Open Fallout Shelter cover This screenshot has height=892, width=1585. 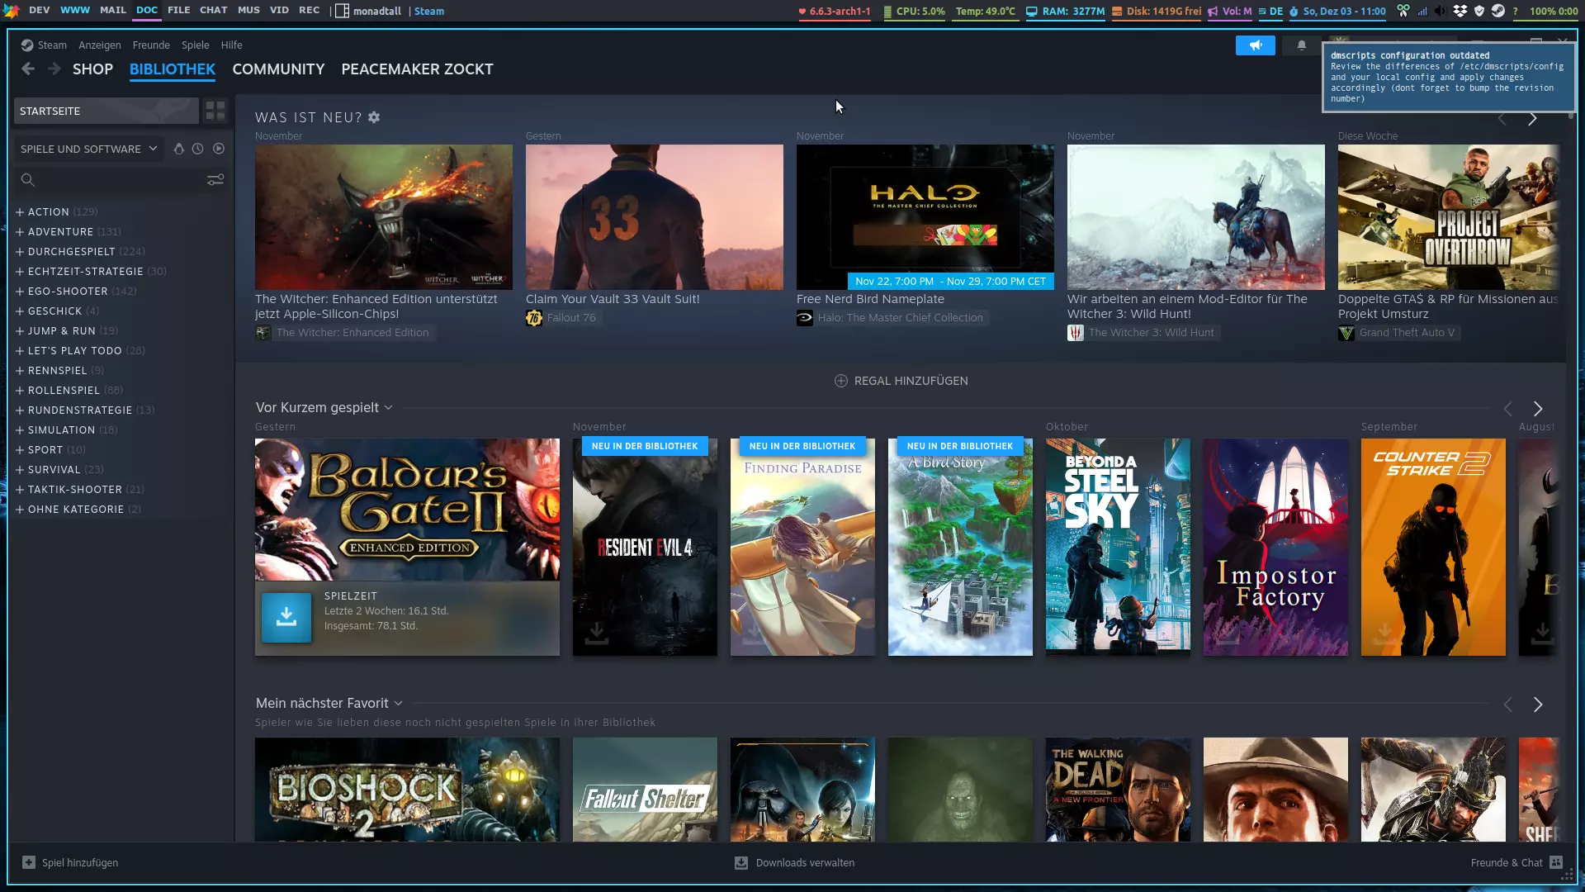(645, 790)
